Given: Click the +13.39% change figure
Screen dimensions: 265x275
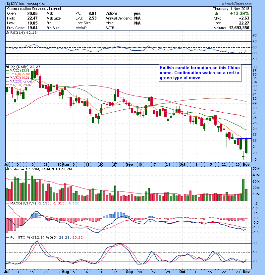Looking at the screenshot, I should tap(239, 14).
